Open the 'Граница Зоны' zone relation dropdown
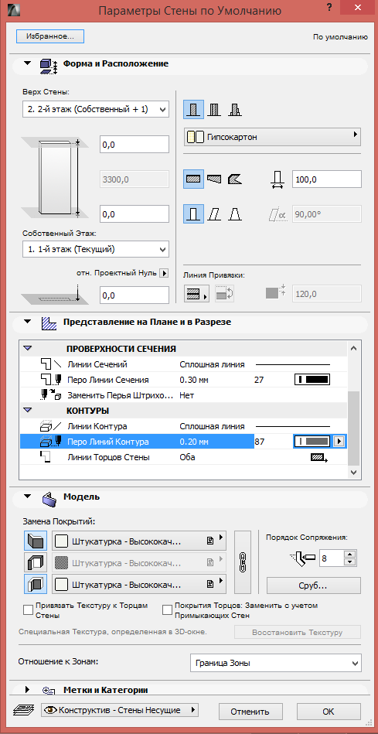The height and width of the screenshot is (734, 378). (x=276, y=664)
